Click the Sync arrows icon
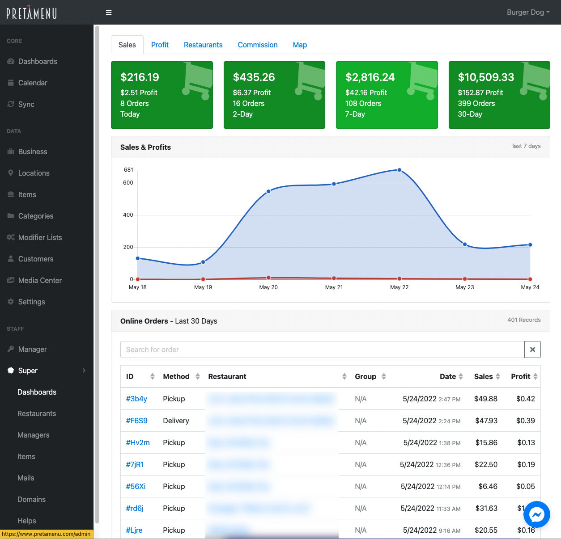 click(x=11, y=104)
